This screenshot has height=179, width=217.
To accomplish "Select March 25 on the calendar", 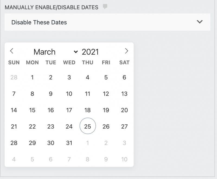I will tap(88, 126).
